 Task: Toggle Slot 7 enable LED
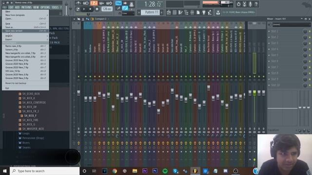(x=310, y=67)
